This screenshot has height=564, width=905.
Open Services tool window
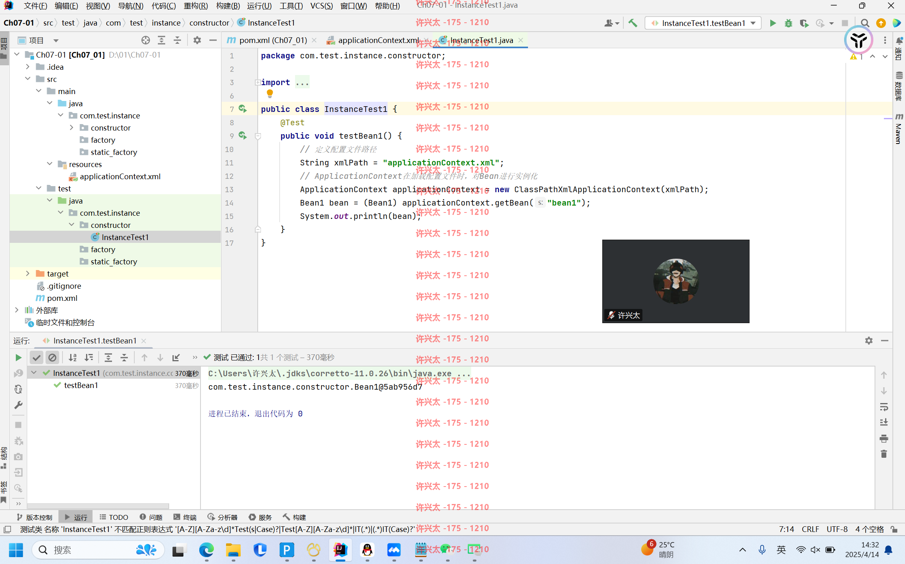pos(260,517)
